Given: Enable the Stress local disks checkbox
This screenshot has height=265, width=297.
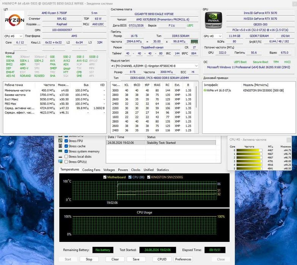Looking at the screenshot, I should point(66,157).
